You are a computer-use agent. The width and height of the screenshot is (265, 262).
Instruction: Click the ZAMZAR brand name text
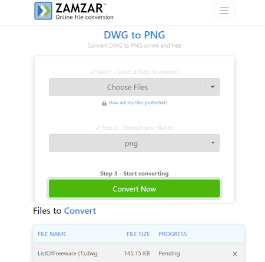click(x=79, y=8)
